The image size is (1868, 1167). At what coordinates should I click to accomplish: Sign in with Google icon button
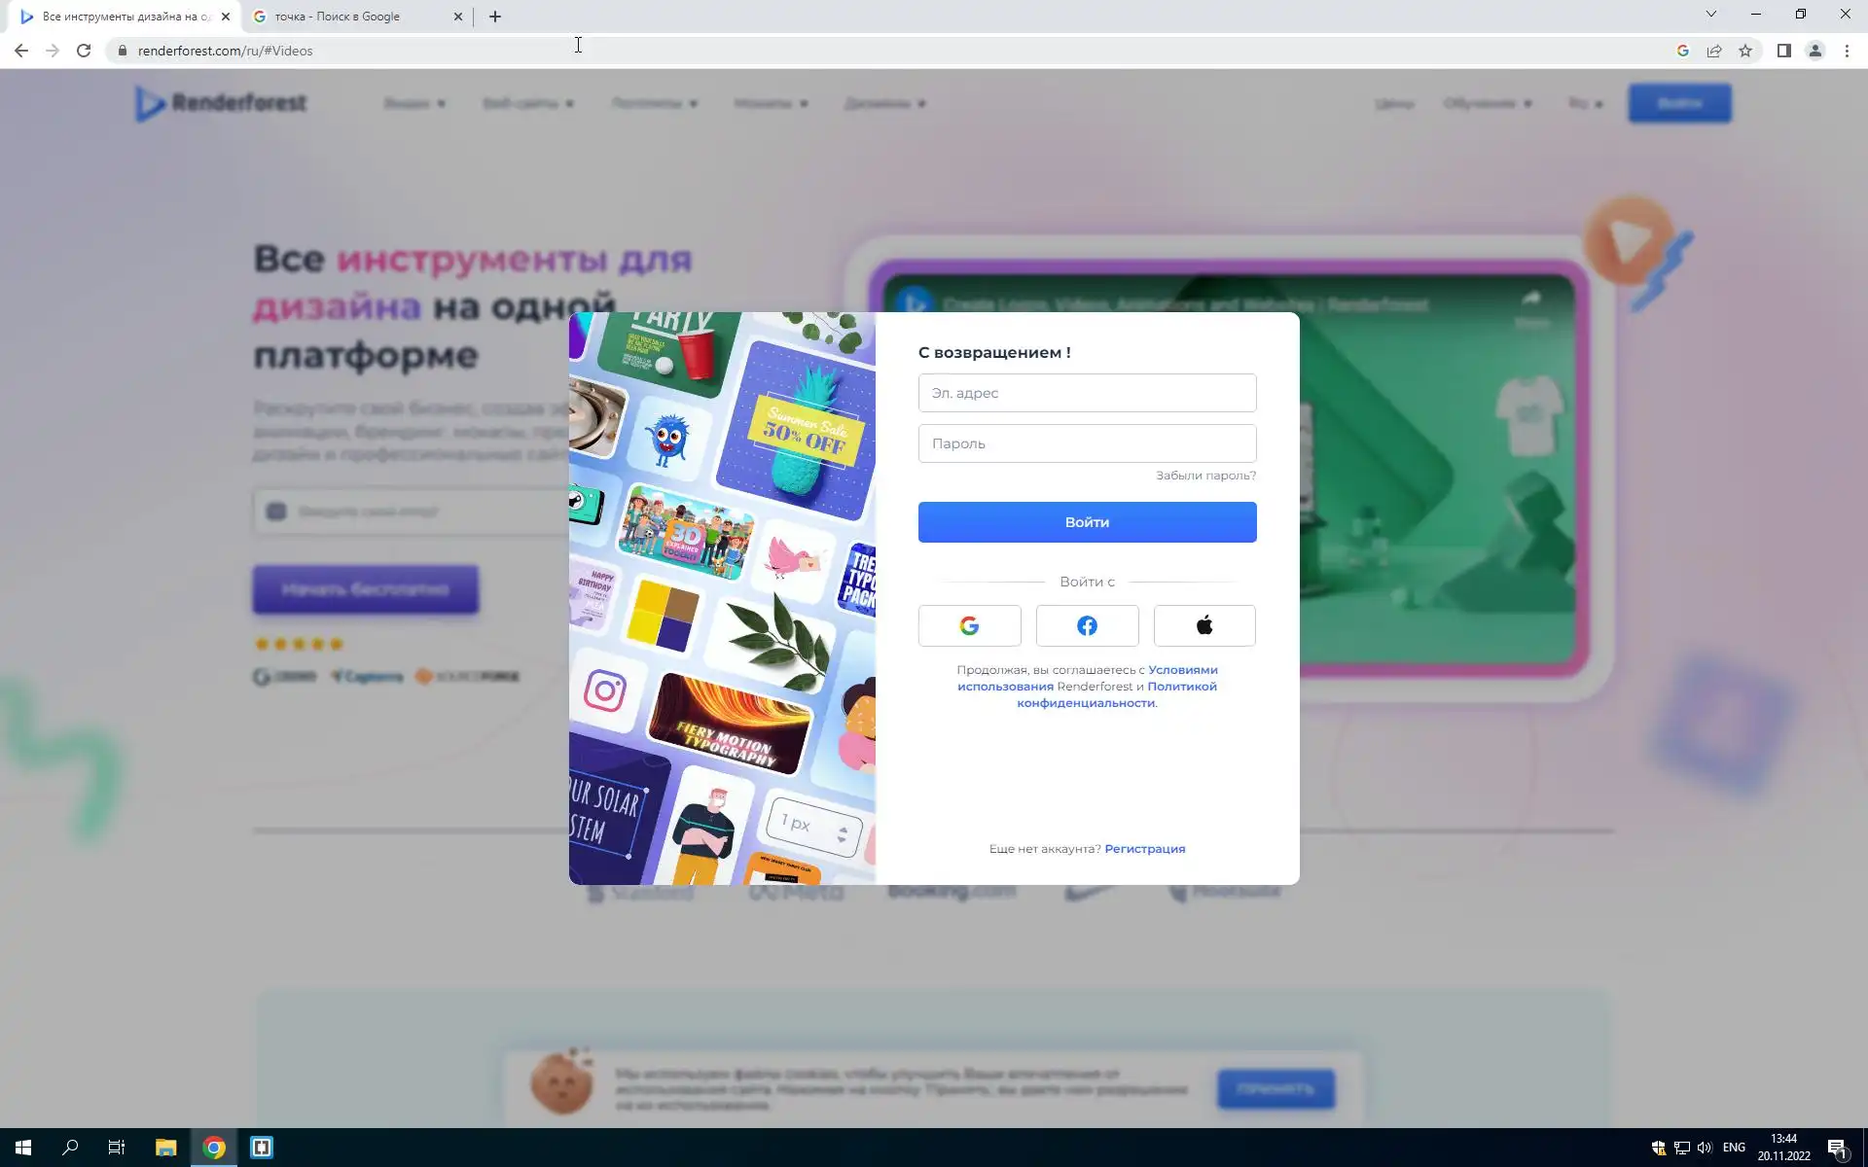pyautogui.click(x=969, y=625)
